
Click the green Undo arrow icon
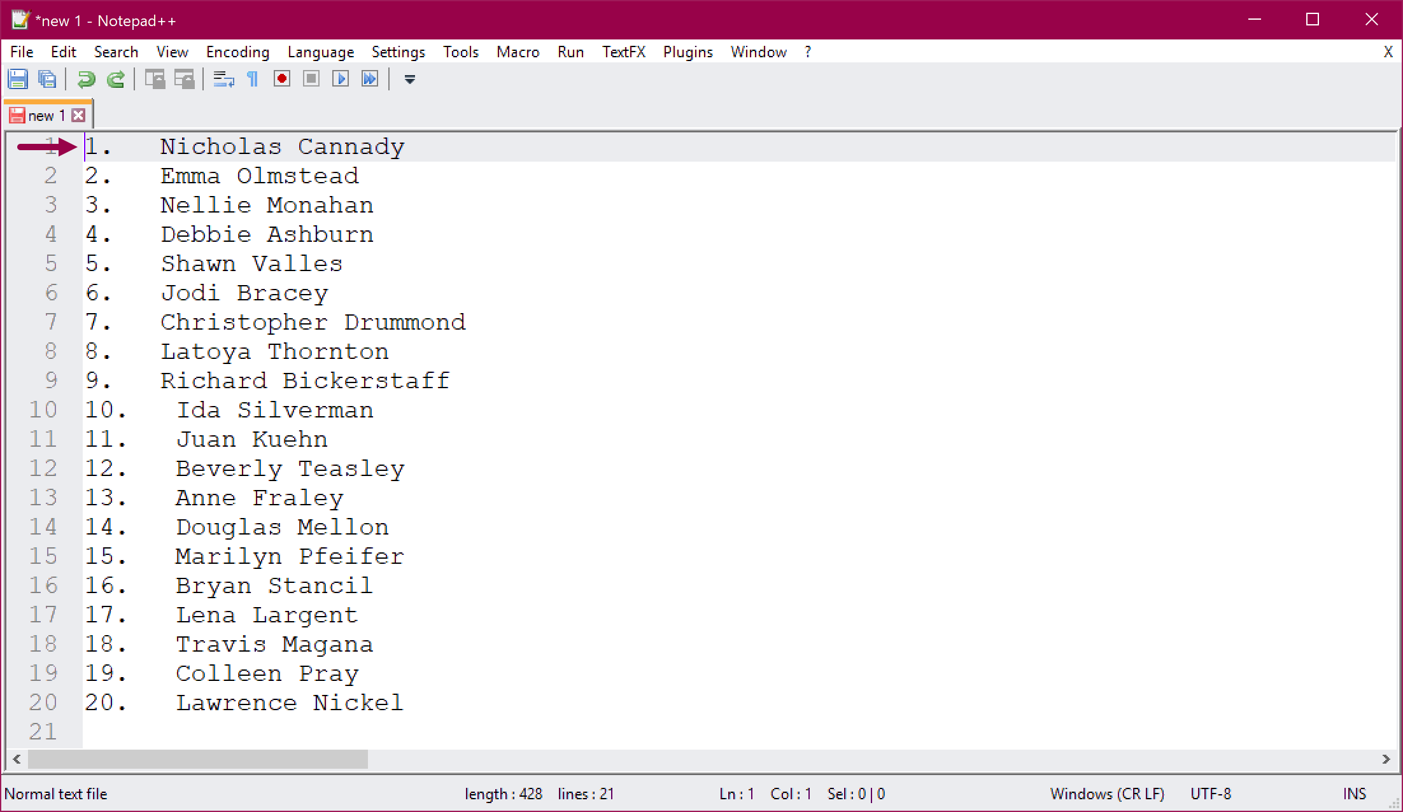coord(86,79)
